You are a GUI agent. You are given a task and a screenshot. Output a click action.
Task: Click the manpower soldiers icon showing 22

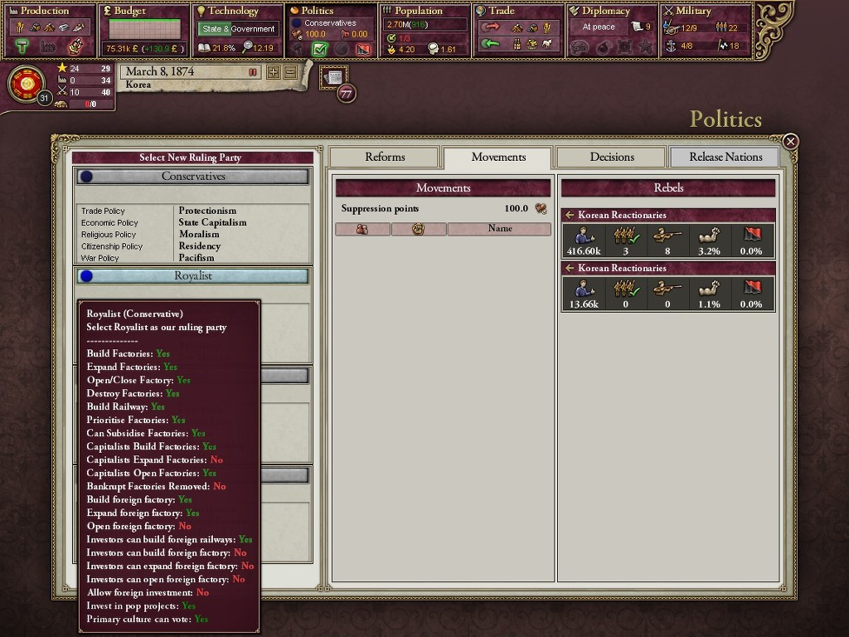(x=720, y=27)
